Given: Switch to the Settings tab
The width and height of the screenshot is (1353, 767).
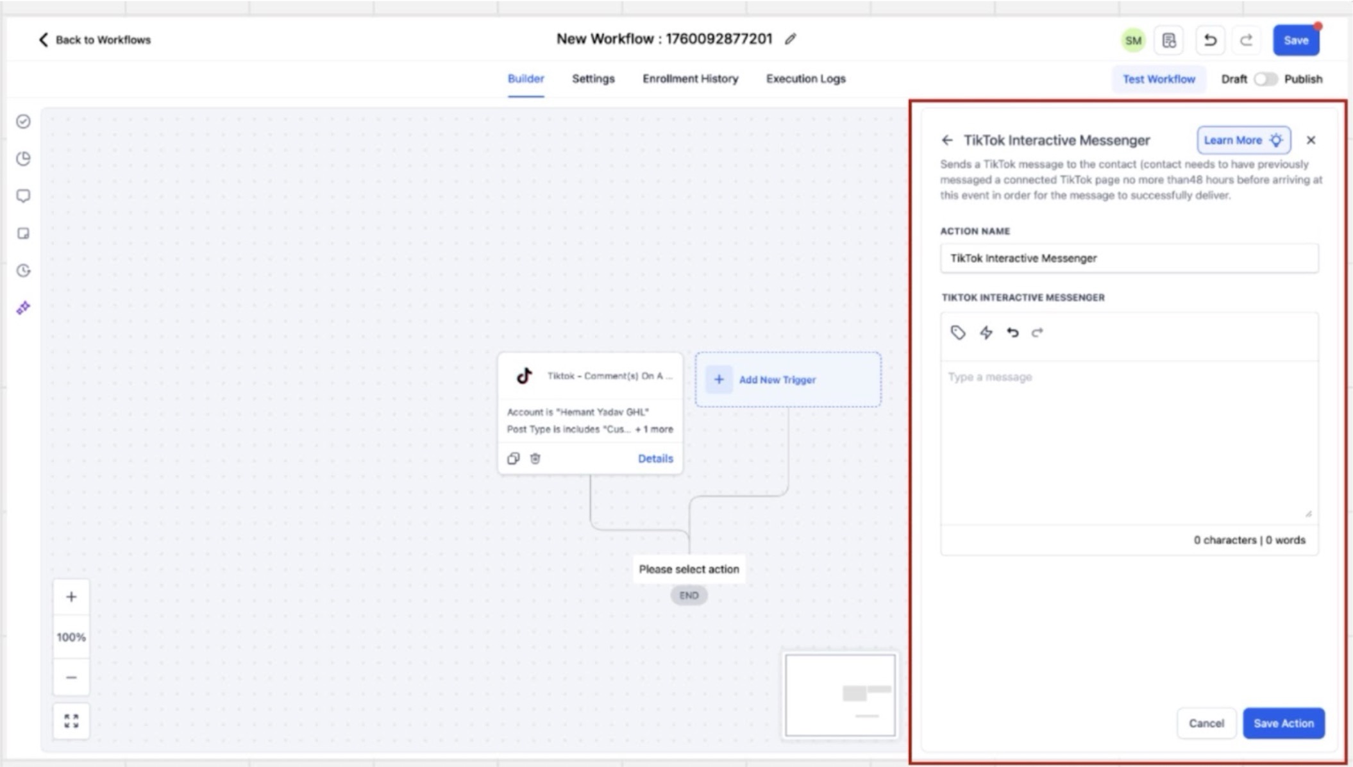Looking at the screenshot, I should (x=592, y=79).
